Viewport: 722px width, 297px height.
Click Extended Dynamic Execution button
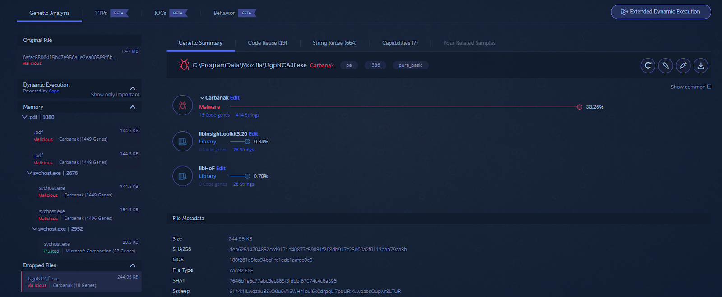pos(661,12)
